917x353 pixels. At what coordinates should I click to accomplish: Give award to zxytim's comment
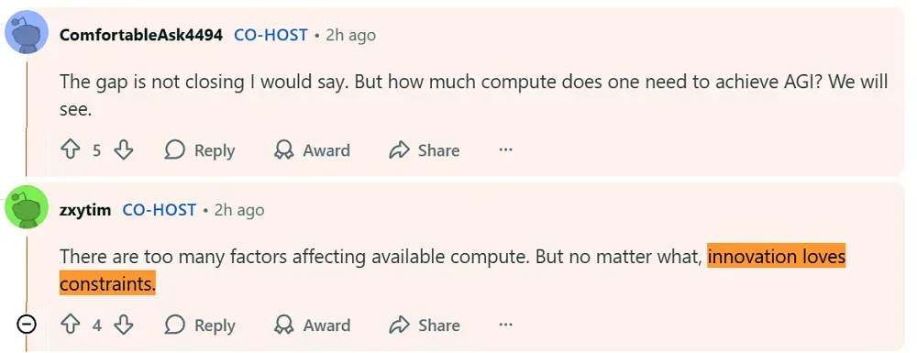click(312, 325)
